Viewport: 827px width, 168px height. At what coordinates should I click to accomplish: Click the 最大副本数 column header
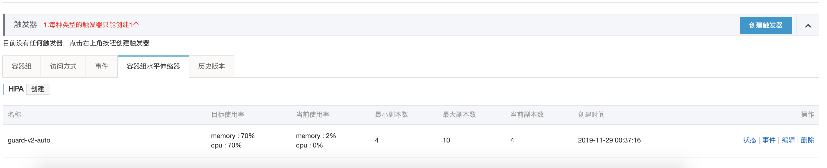(459, 115)
